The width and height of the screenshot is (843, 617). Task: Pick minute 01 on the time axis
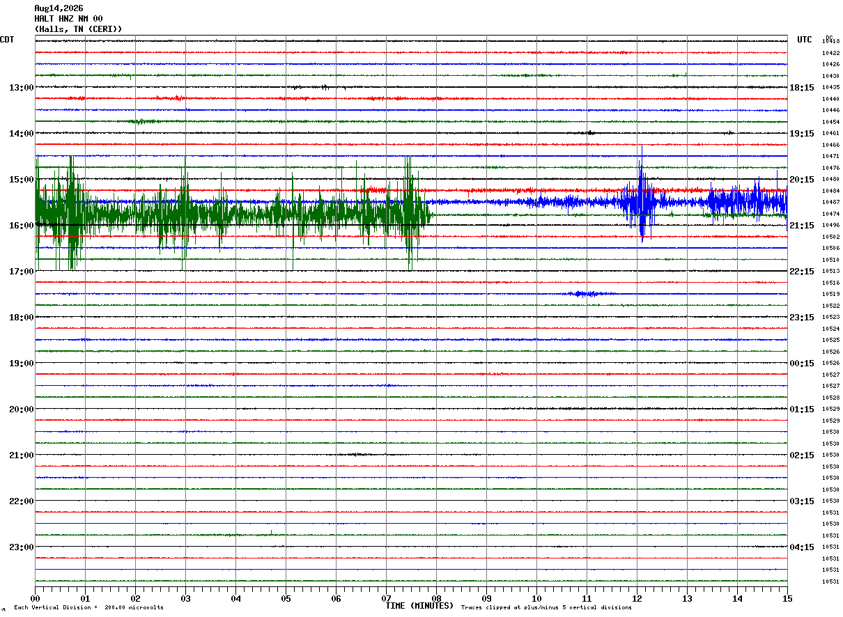point(85,598)
